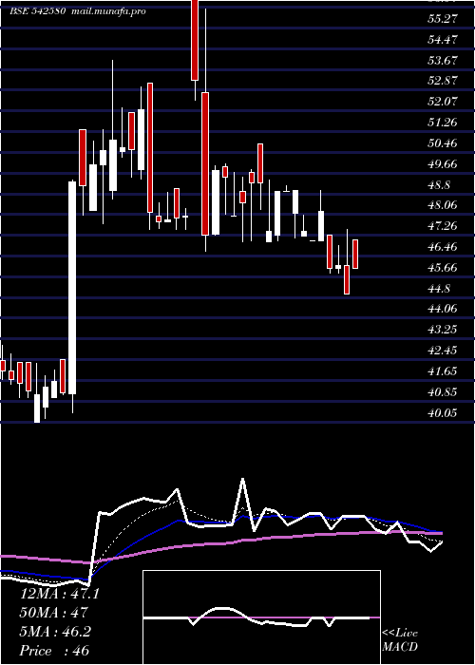475x665 pixels.
Task: Click the 50MA : 47 value
Action: coord(54,613)
